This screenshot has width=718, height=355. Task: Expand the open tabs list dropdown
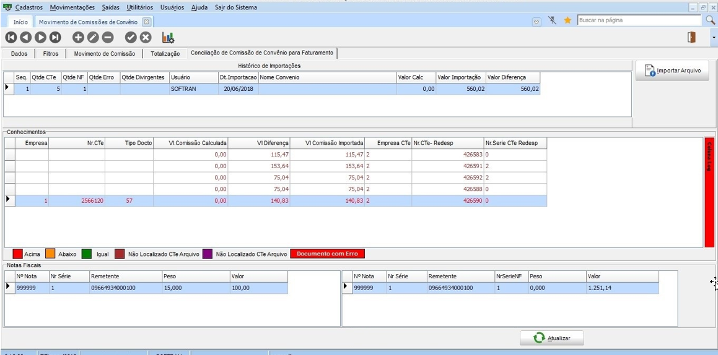(536, 21)
